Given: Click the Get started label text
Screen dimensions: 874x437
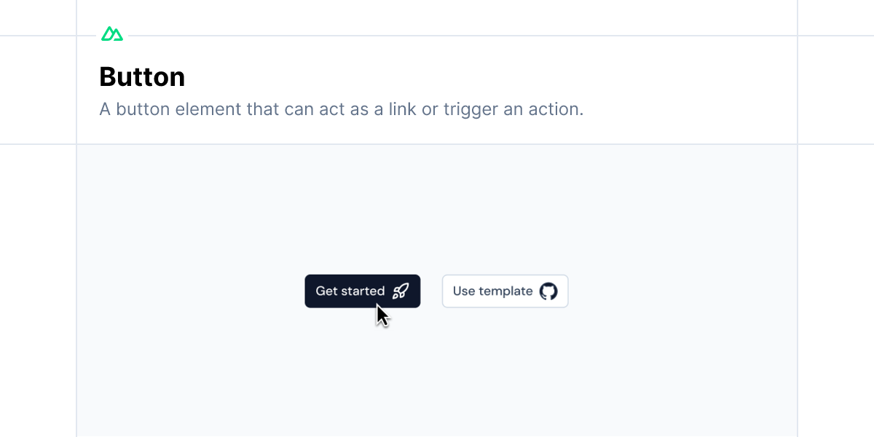Looking at the screenshot, I should [350, 291].
